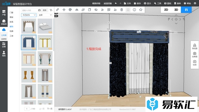Open the 效果图 render camera icon

click(194, 55)
